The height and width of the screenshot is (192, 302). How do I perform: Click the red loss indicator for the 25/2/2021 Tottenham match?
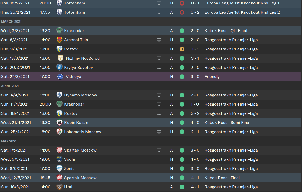(x=182, y=12)
